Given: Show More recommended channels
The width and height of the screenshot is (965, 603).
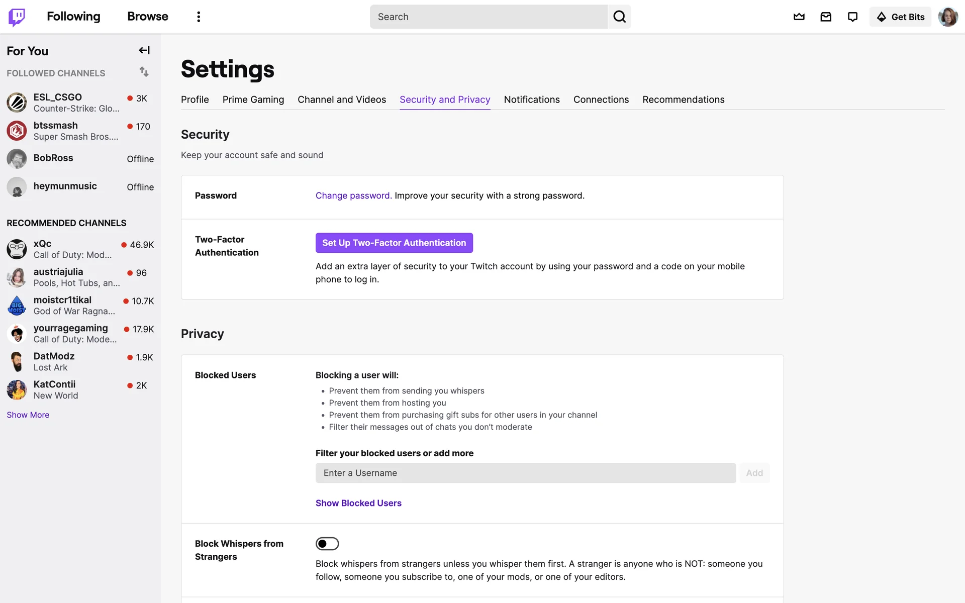Looking at the screenshot, I should (x=28, y=415).
